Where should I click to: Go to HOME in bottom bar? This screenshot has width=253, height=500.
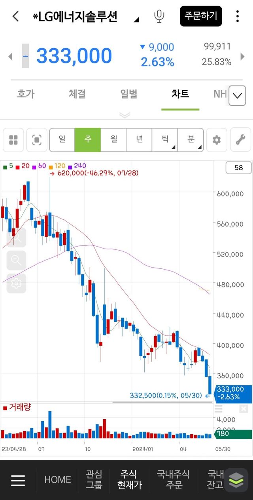point(57,480)
